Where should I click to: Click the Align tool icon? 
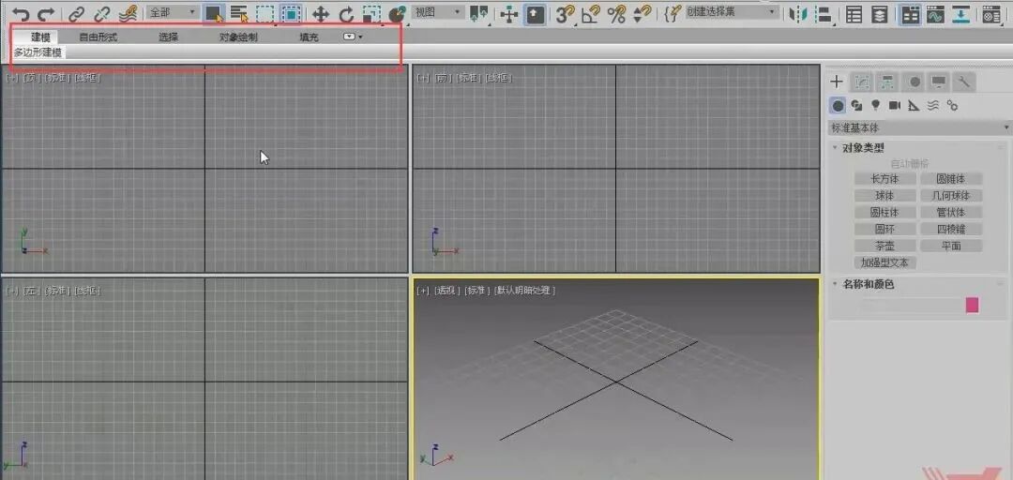click(824, 13)
